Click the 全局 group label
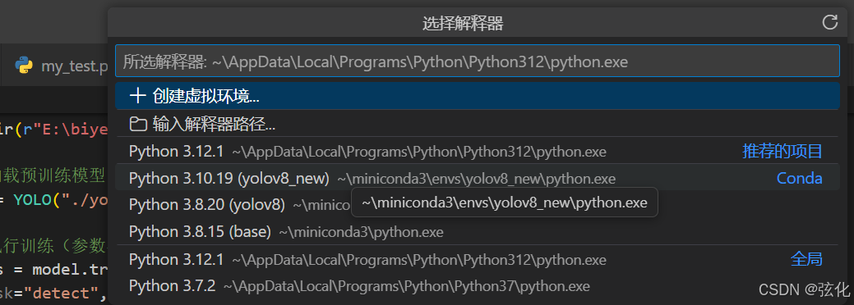854x305 pixels. click(x=806, y=259)
